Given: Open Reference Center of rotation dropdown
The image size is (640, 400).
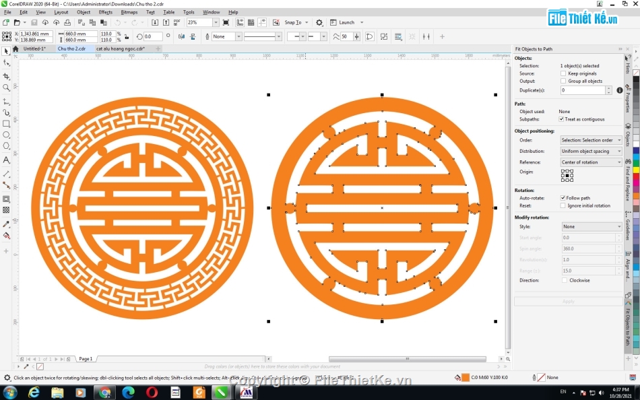Looking at the screenshot, I should pos(591,162).
